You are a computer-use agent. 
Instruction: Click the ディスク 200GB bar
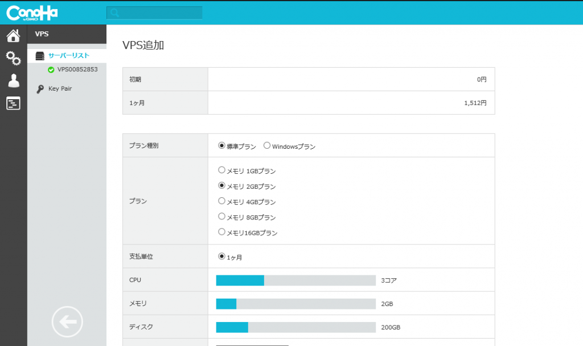tap(296, 327)
